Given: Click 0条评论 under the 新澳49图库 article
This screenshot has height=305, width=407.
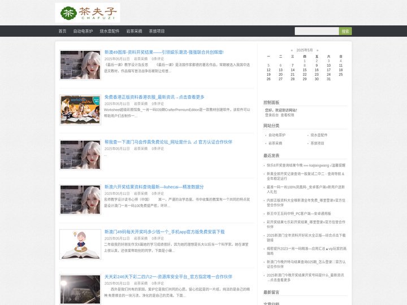Looking at the screenshot, I should (158, 59).
